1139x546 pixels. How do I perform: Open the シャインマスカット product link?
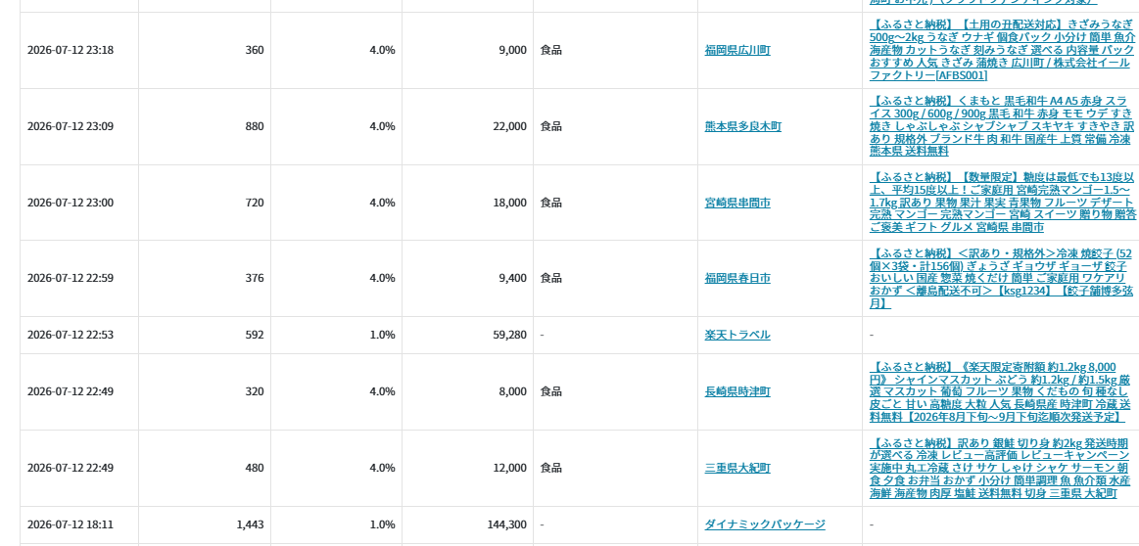click(x=1000, y=391)
